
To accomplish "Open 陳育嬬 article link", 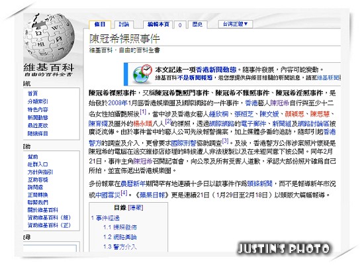I will (x=98, y=123).
